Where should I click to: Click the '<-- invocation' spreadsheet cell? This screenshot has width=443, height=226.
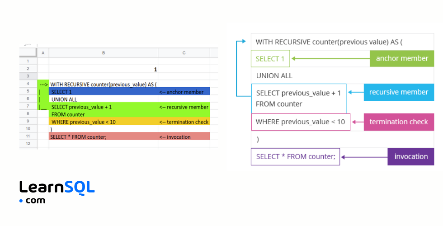184,136
